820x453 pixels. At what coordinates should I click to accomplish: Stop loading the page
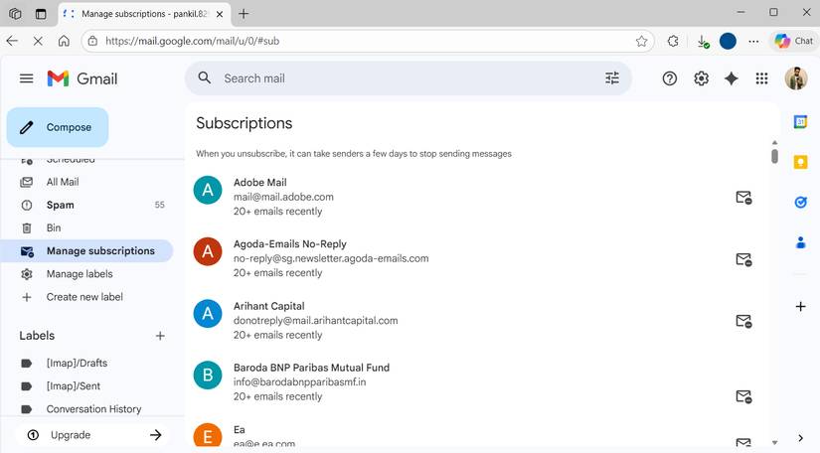pos(38,41)
